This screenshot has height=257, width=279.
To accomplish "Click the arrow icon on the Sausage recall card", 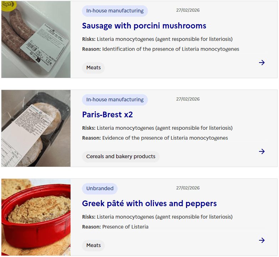I will (x=262, y=63).
